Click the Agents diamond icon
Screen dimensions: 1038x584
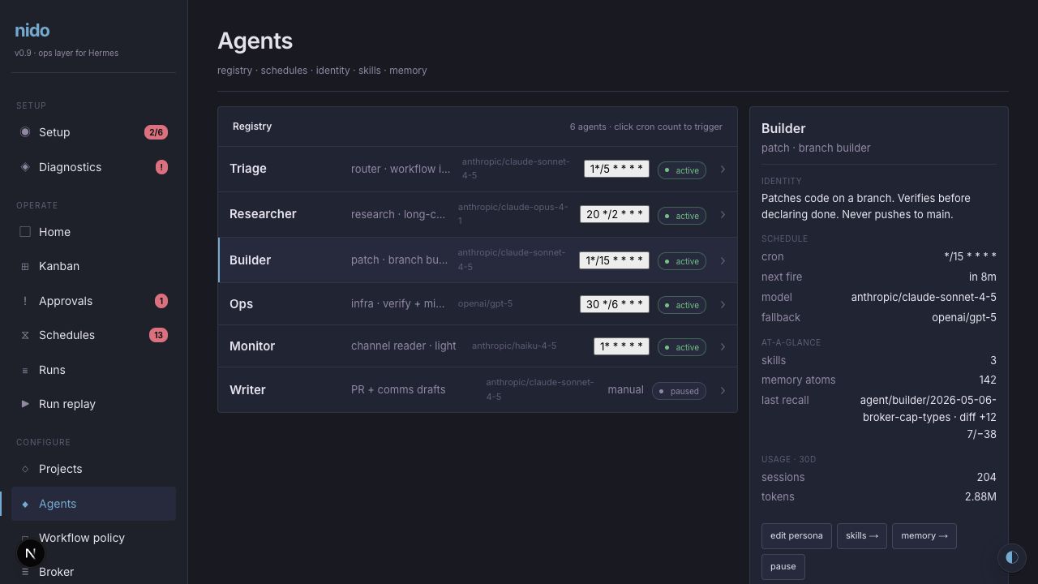pos(25,504)
